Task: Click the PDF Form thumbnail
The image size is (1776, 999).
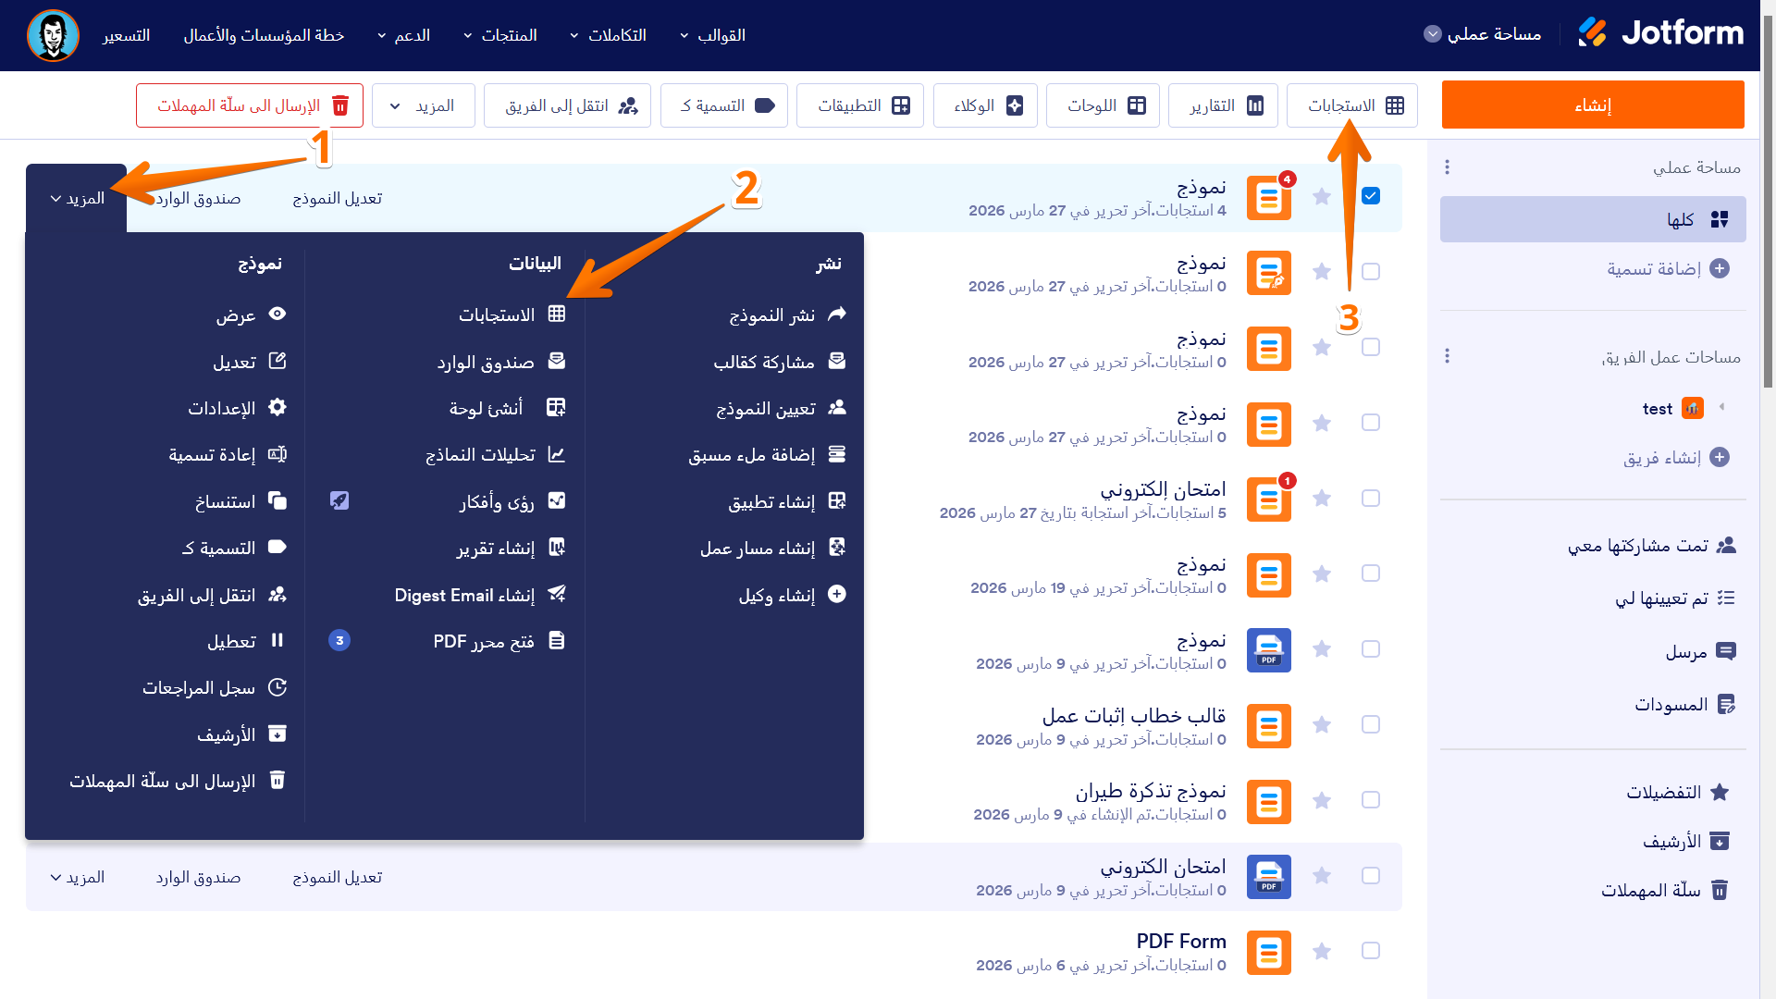Action: tap(1268, 951)
